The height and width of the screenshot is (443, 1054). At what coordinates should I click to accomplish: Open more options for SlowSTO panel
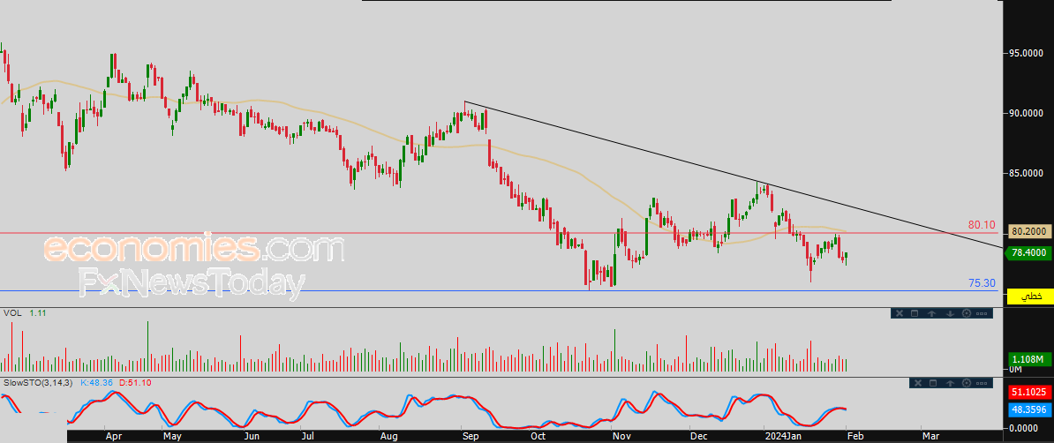982,383
